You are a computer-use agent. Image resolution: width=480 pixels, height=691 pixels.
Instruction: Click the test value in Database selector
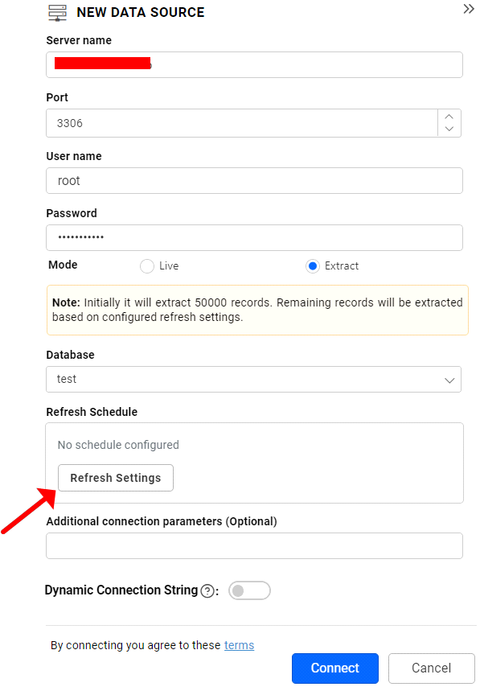(66, 379)
